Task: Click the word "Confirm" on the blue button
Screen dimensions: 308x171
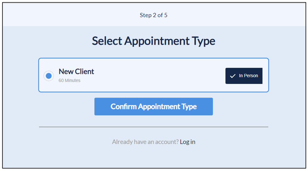Action: 123,107
